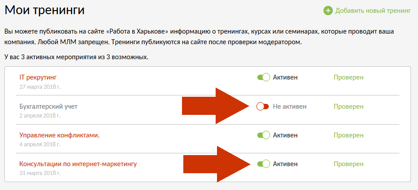Click the 'Не активен' label
The width and height of the screenshot is (418, 190).
pyautogui.click(x=290, y=106)
